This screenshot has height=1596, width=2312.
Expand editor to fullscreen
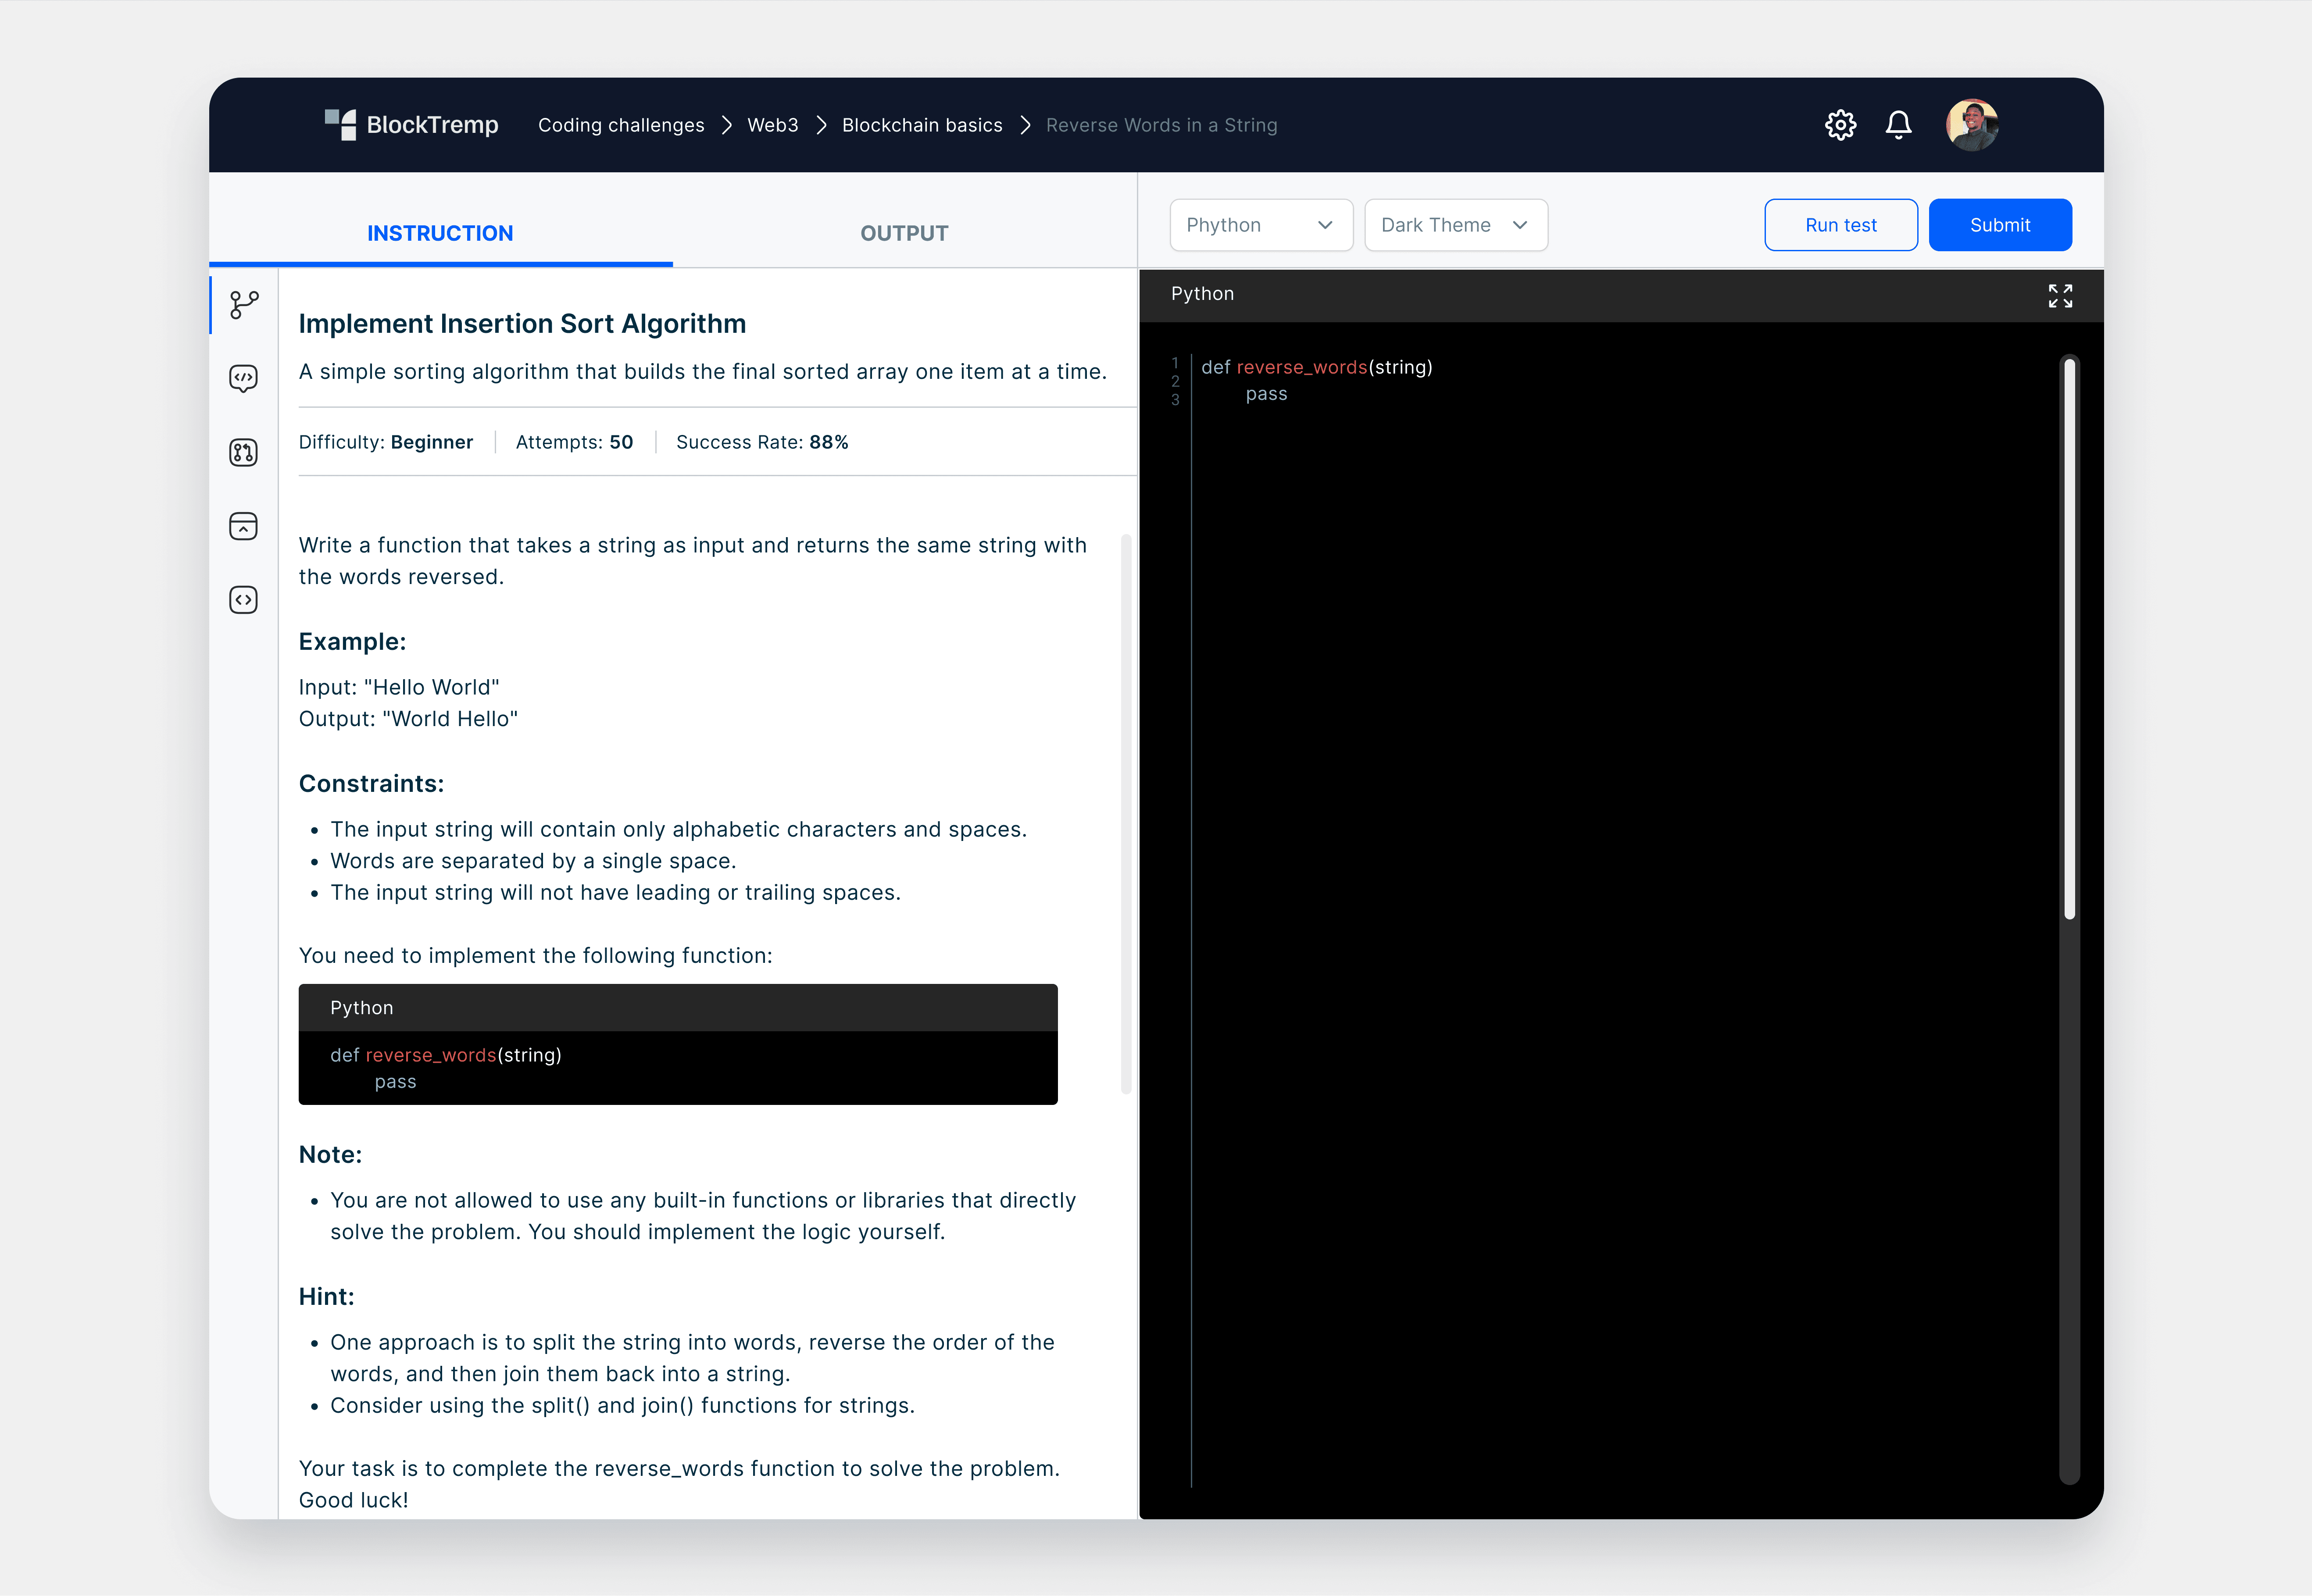coord(2060,295)
